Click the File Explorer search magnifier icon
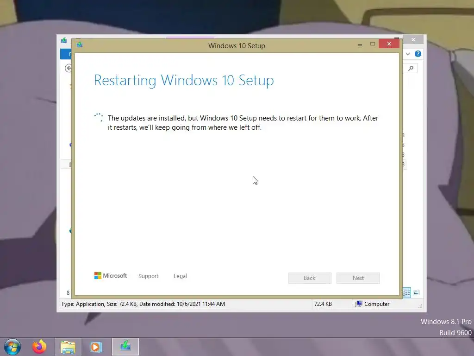Image resolution: width=474 pixels, height=356 pixels. (411, 69)
